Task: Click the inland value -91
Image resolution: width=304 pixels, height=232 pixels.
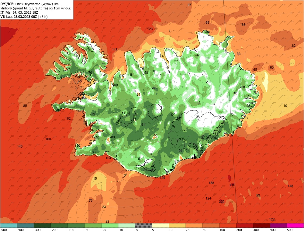Action: click(x=143, y=125)
